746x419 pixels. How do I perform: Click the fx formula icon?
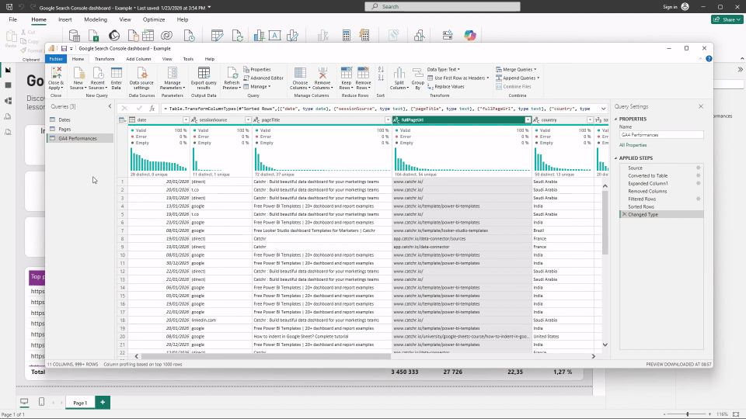[152, 109]
